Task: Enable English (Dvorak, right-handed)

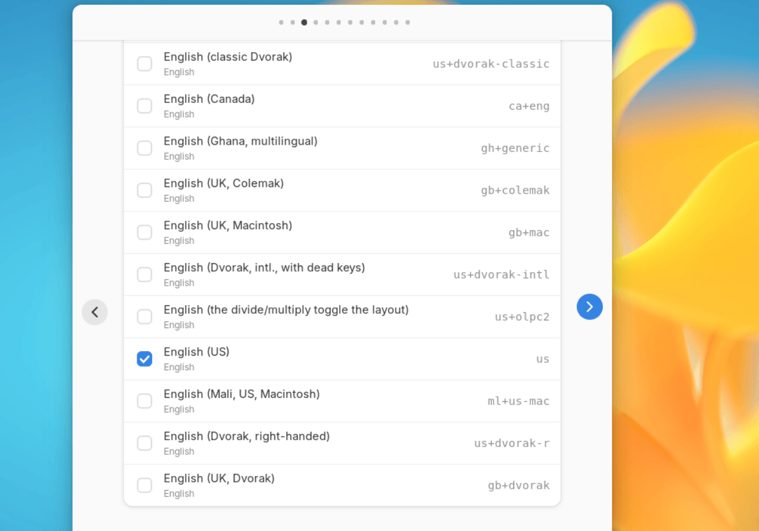Action: pos(145,443)
